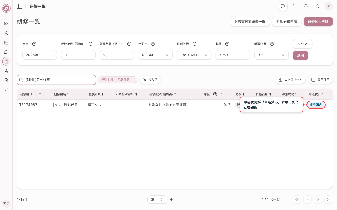
Task: Click the 経験年数（終了） input field
Action: click(117, 55)
